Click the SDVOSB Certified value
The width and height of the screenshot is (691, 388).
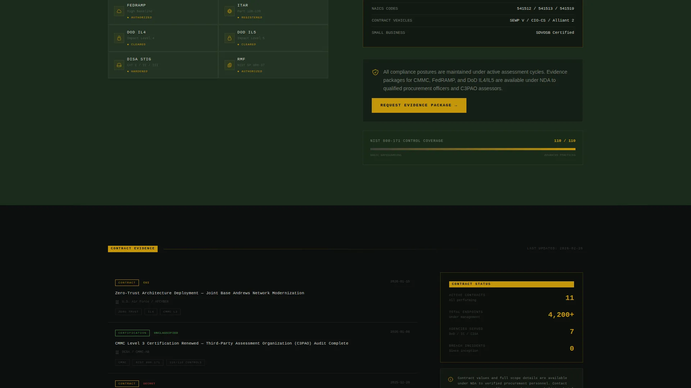coord(555,33)
